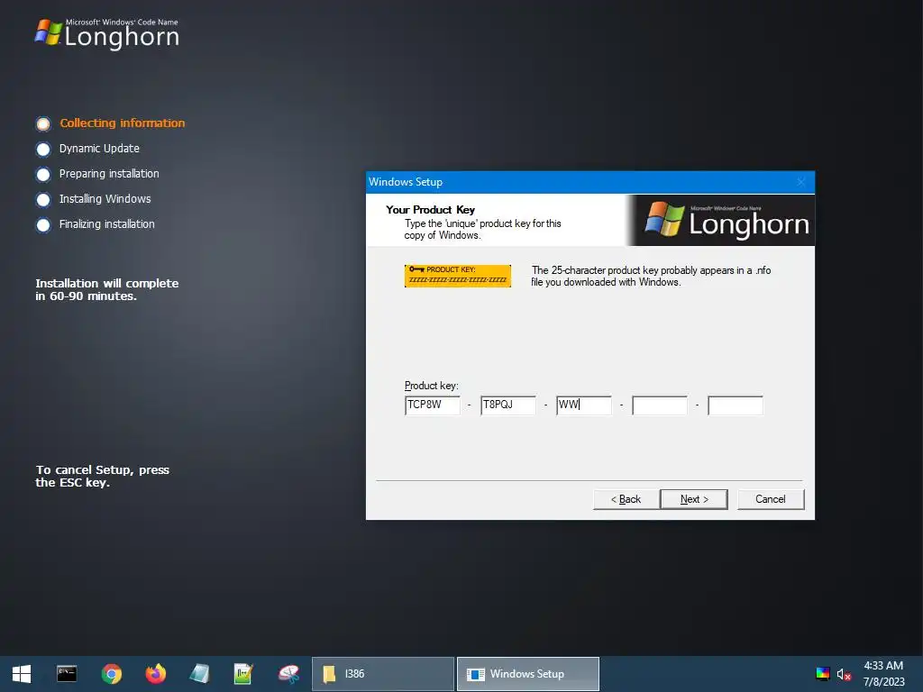Click the Longhorn logo on the setup background
Viewport: 923px width, 692px height.
click(106, 34)
